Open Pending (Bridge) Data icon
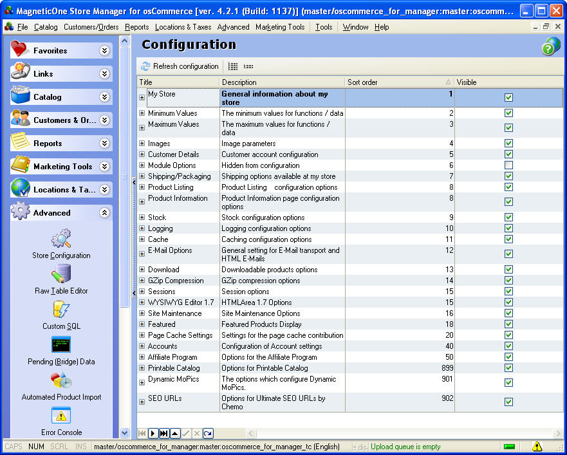 [x=61, y=344]
